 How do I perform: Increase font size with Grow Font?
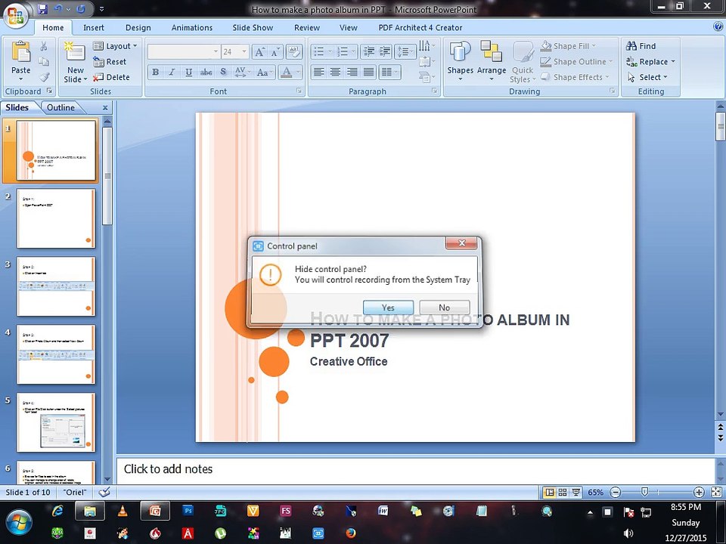click(260, 52)
